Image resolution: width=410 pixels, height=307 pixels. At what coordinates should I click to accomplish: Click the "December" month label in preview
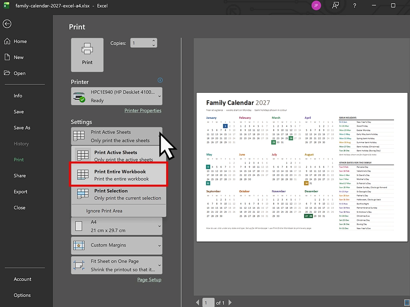tap(311, 191)
